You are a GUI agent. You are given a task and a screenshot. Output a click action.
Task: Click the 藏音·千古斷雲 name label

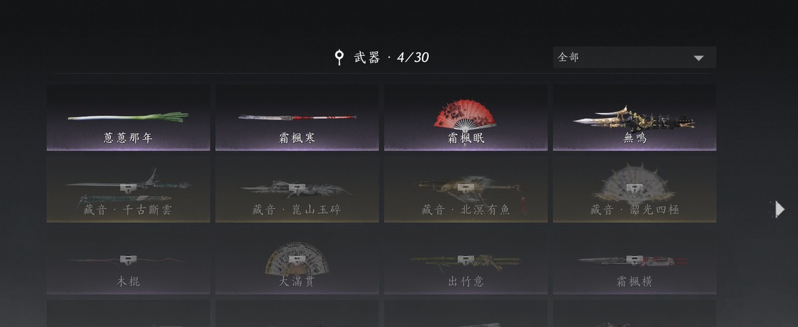point(128,210)
